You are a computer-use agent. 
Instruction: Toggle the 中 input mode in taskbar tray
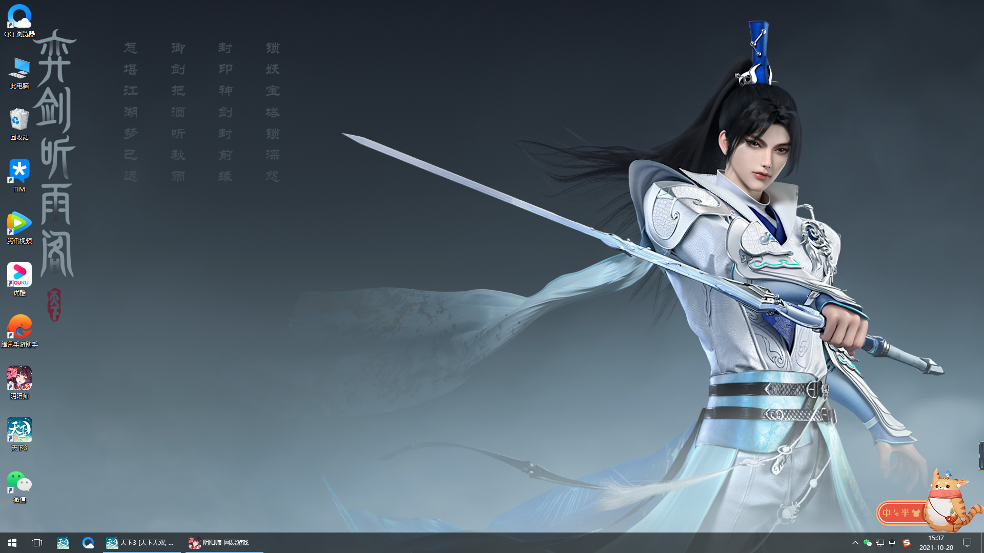click(892, 543)
